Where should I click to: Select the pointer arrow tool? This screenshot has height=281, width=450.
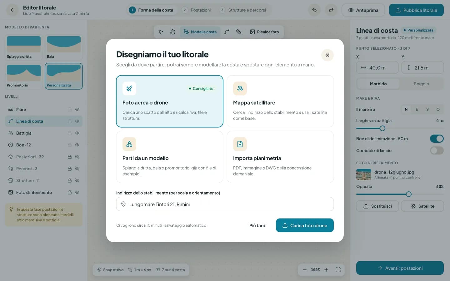tap(161, 32)
